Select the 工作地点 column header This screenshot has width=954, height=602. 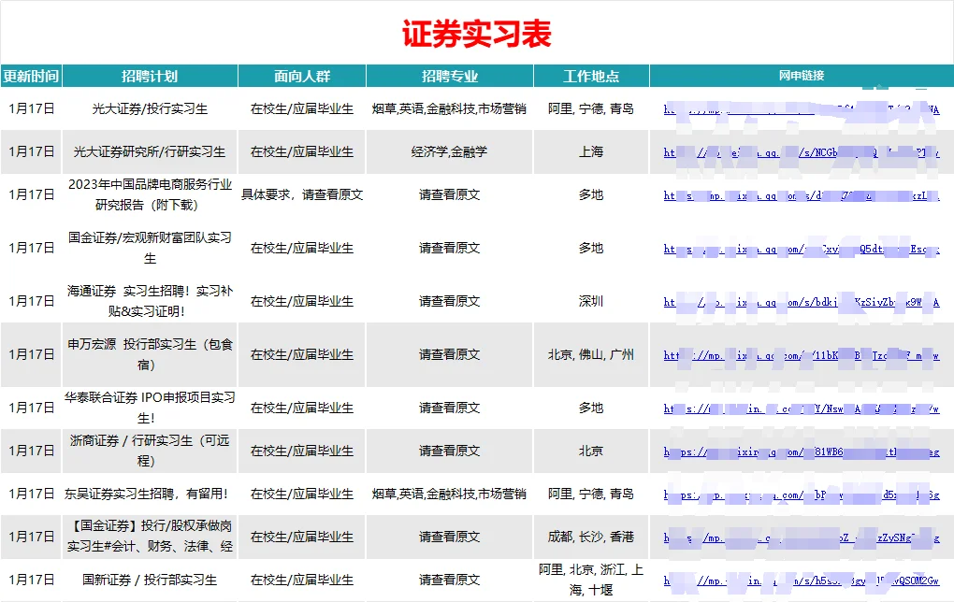(x=591, y=76)
